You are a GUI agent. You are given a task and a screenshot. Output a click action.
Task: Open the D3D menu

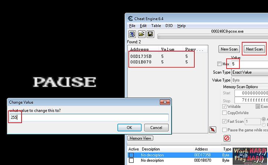169,26
